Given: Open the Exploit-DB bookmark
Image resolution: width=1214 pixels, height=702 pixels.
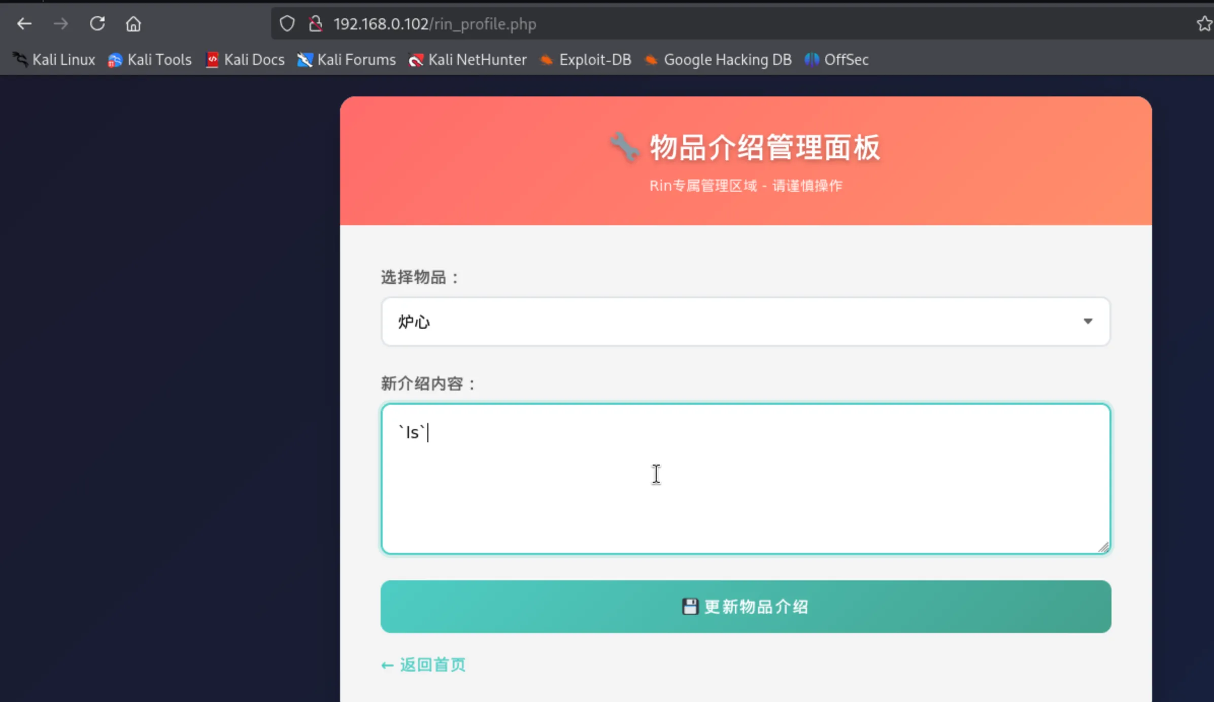Looking at the screenshot, I should (x=585, y=60).
